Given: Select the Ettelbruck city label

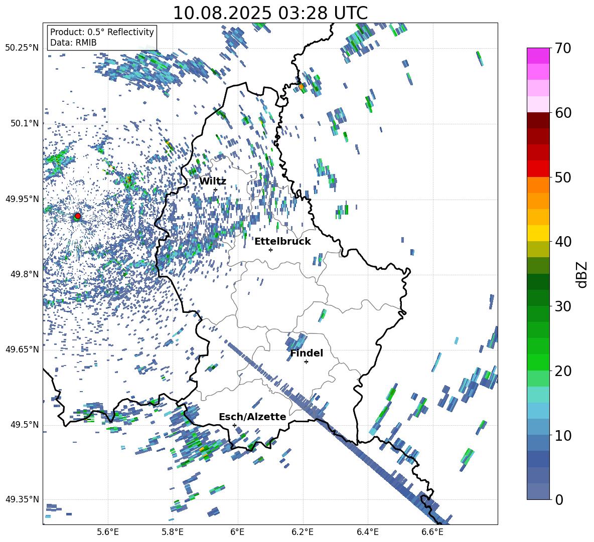Looking at the screenshot, I should (282, 242).
